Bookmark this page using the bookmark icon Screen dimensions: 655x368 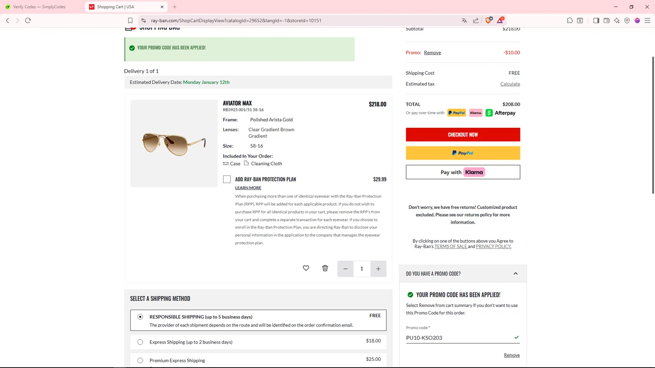130,20
